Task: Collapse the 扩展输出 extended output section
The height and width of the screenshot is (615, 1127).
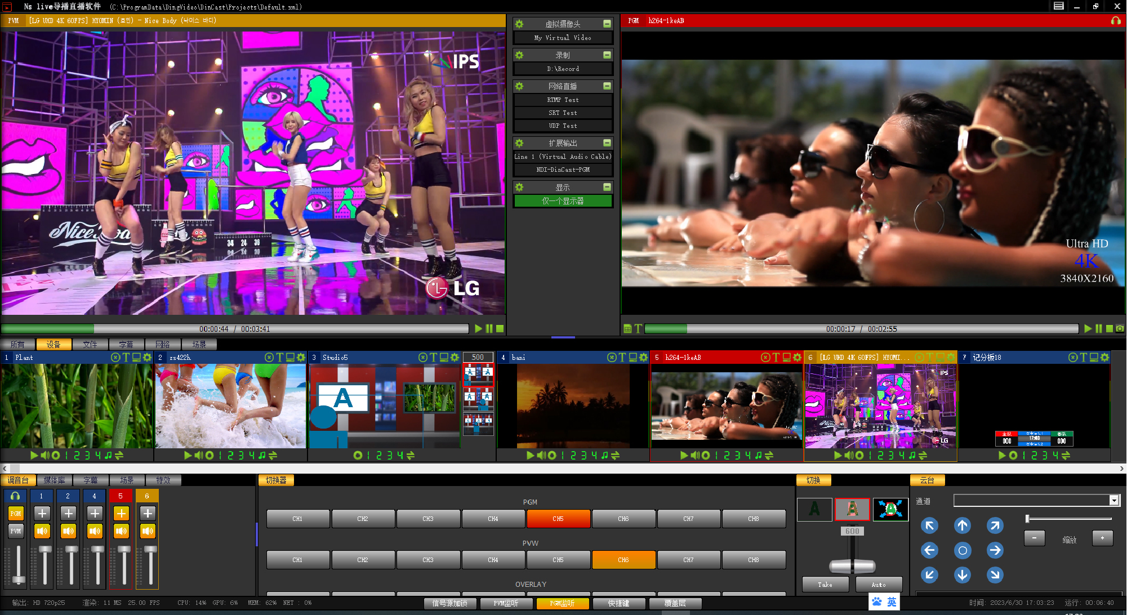Action: click(607, 143)
